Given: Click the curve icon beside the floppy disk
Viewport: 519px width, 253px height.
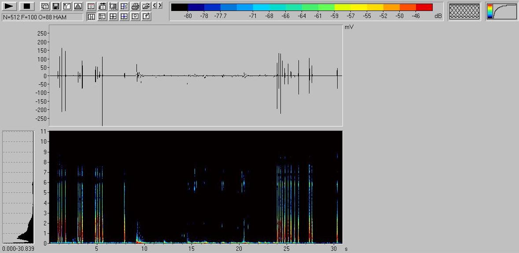Looking at the screenshot, I should [x=66, y=6].
